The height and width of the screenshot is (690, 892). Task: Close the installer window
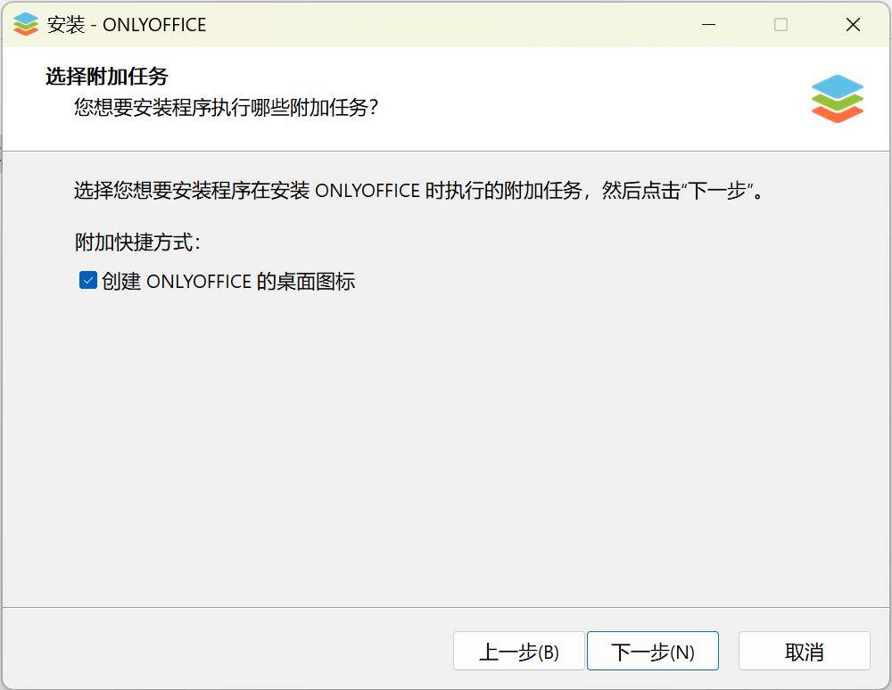pyautogui.click(x=853, y=24)
